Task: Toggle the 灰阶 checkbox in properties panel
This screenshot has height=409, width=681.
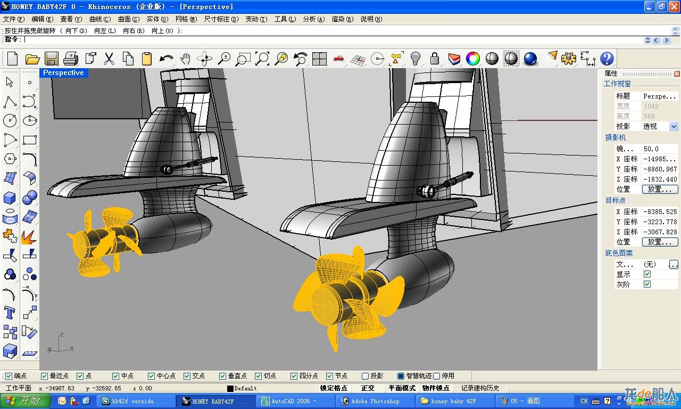Action: (x=647, y=284)
